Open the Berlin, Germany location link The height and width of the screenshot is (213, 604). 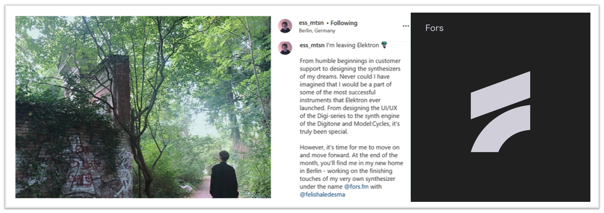(317, 31)
